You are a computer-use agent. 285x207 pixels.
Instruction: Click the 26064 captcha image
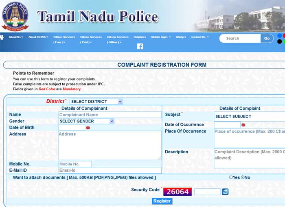click(178, 192)
